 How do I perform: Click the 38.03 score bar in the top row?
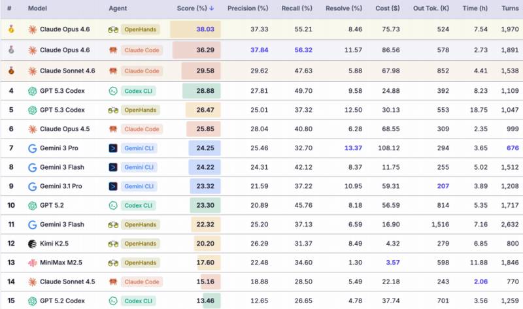[x=195, y=29]
